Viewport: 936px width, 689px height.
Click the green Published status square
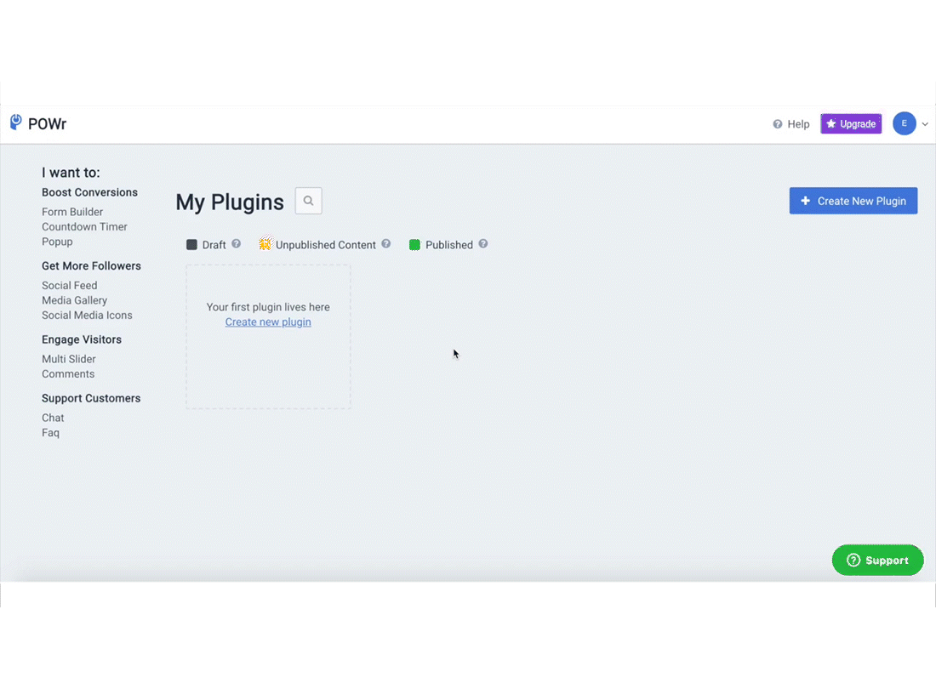tap(414, 245)
